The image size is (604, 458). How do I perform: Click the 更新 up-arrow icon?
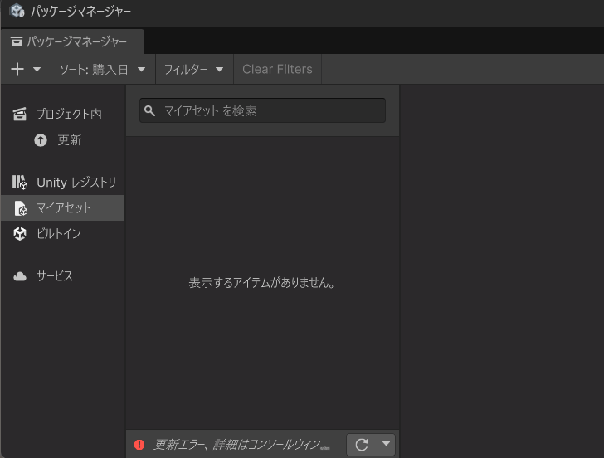click(x=41, y=140)
